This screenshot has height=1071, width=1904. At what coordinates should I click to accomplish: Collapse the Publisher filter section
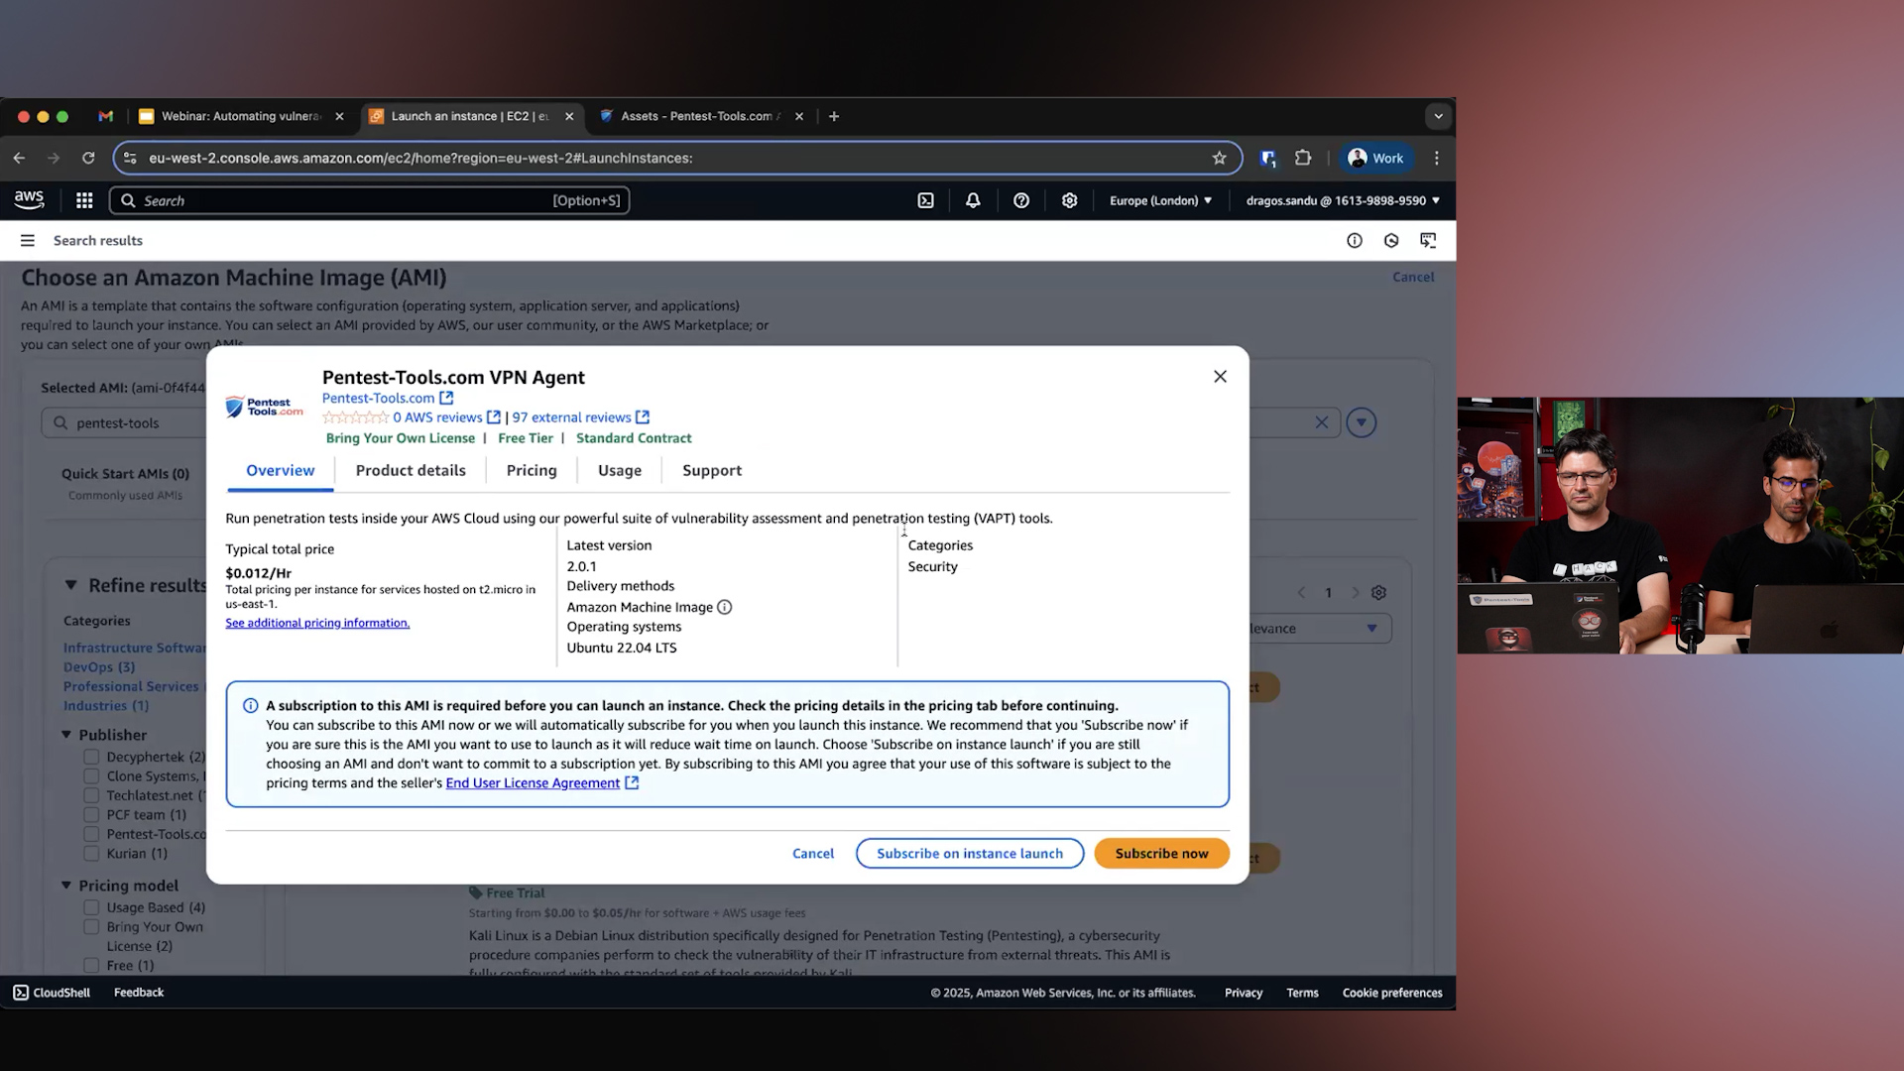[x=66, y=735]
